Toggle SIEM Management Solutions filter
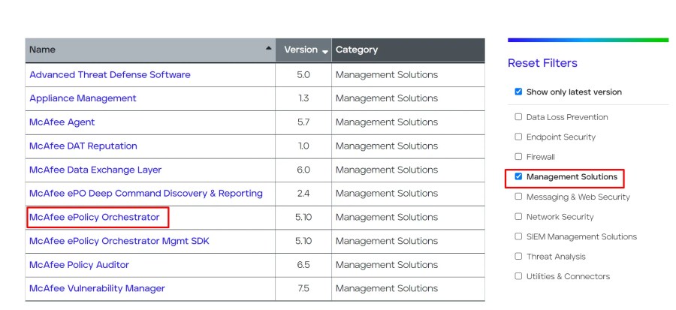Screen dimensions: 676x310 click(x=518, y=236)
